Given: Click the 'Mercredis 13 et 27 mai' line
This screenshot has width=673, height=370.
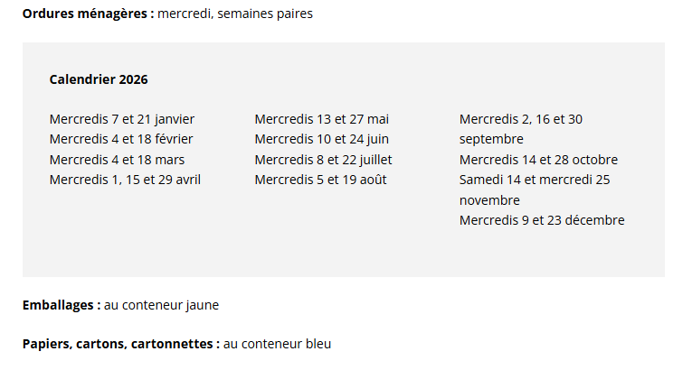Looking at the screenshot, I should tap(321, 119).
